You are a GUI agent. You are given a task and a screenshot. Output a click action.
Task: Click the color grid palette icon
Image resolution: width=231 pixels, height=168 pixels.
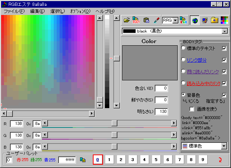point(224,20)
